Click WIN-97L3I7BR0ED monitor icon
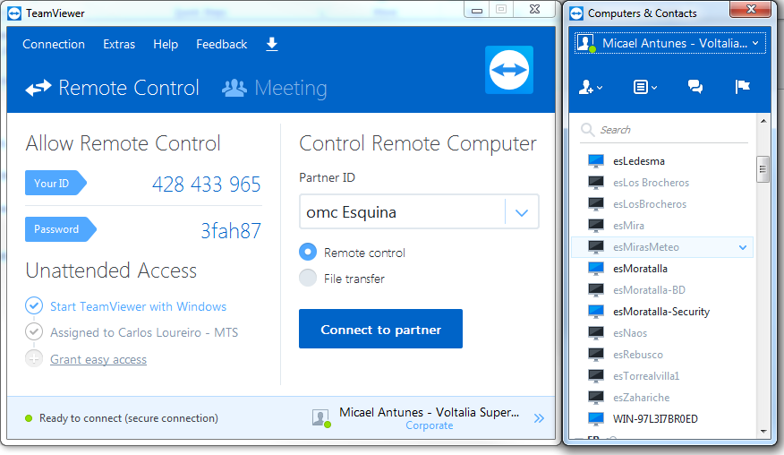784x455 pixels. click(596, 419)
